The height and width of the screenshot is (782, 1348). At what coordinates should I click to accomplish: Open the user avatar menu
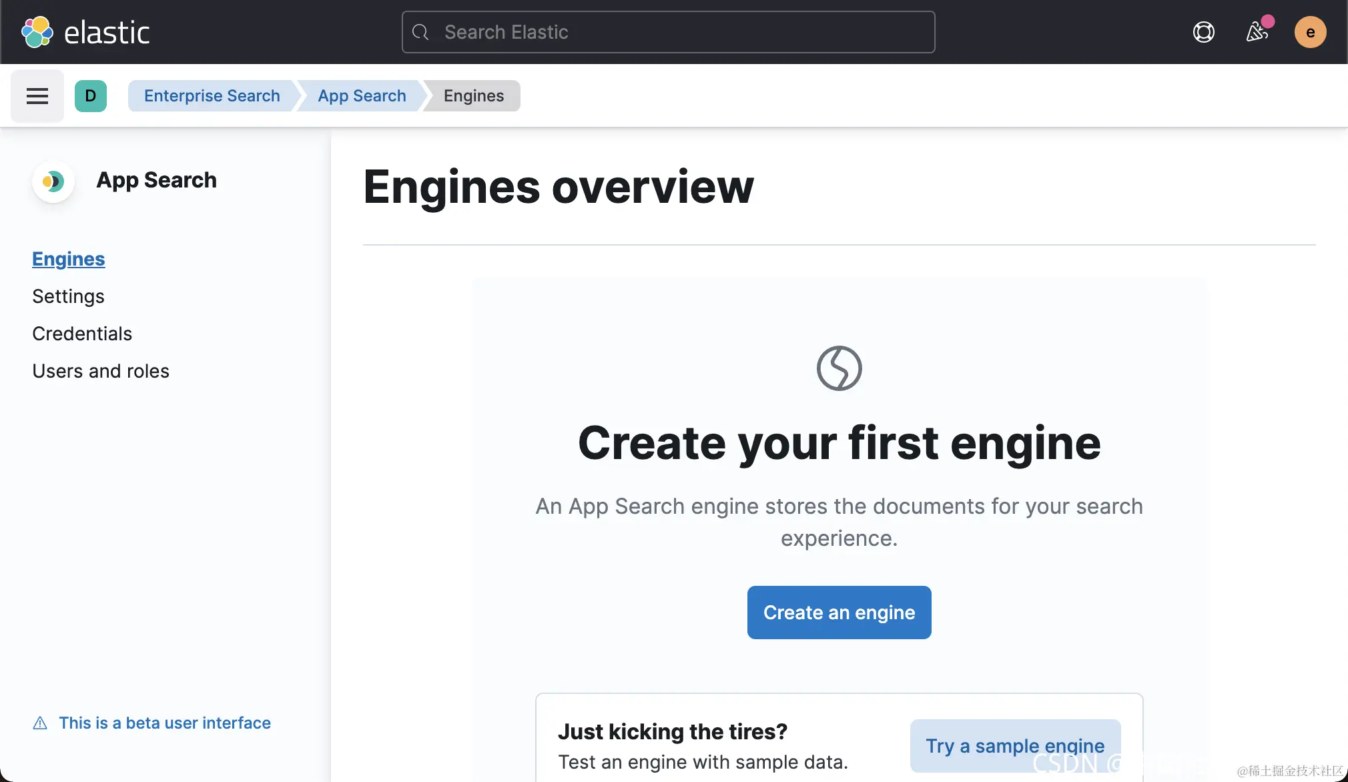click(x=1310, y=32)
